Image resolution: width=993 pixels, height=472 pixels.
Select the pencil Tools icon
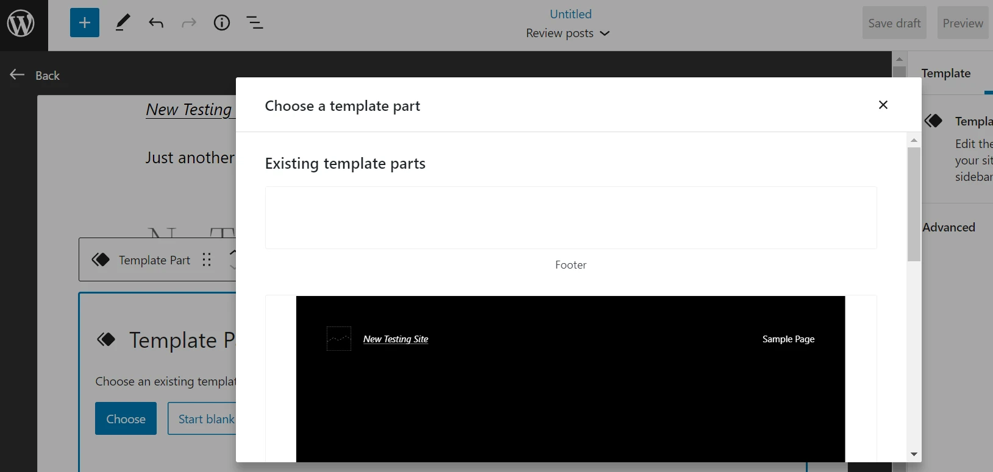tap(123, 23)
